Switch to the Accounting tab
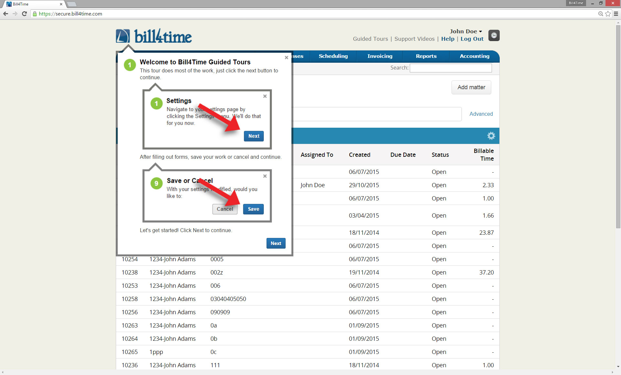This screenshot has height=375, width=621. [474, 56]
